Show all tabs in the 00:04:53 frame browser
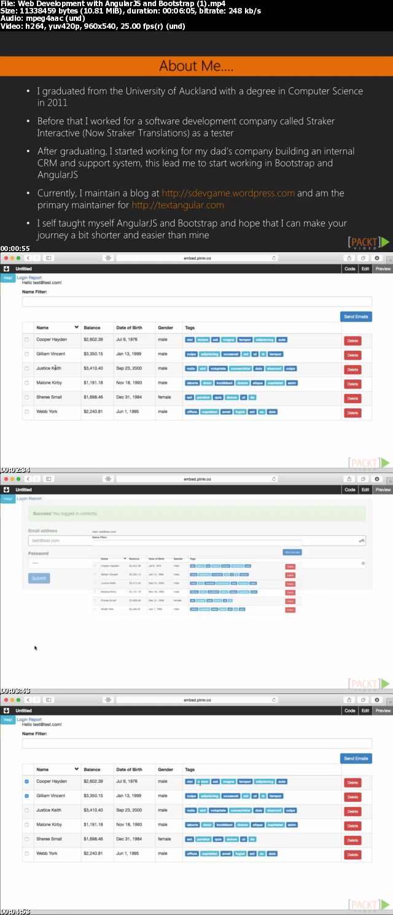 364,700
